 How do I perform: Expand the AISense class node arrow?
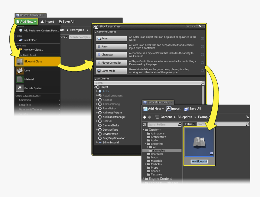pos(97,100)
